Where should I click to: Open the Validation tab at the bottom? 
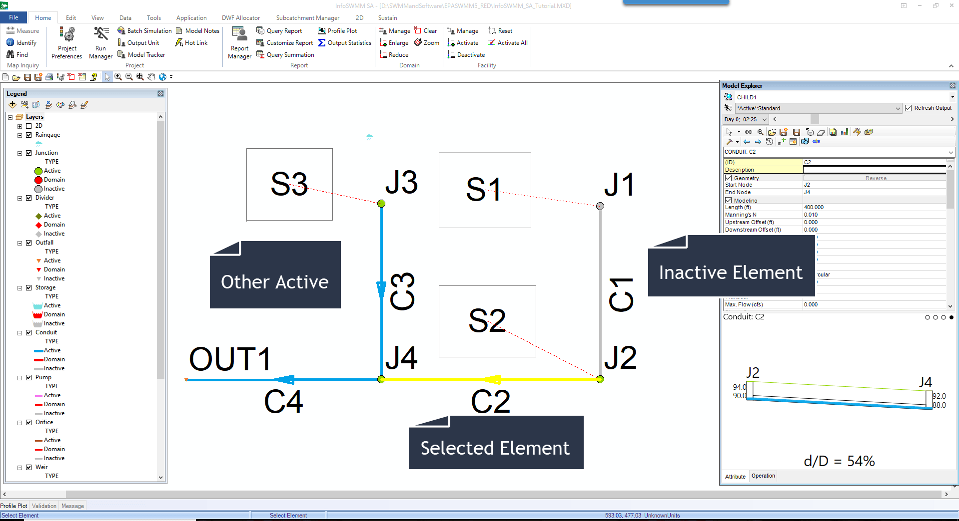pos(44,506)
